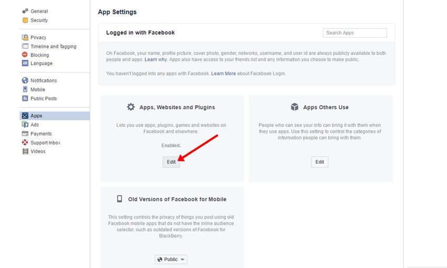Click the Notifications globe icon
447x268 pixels.
25,80
